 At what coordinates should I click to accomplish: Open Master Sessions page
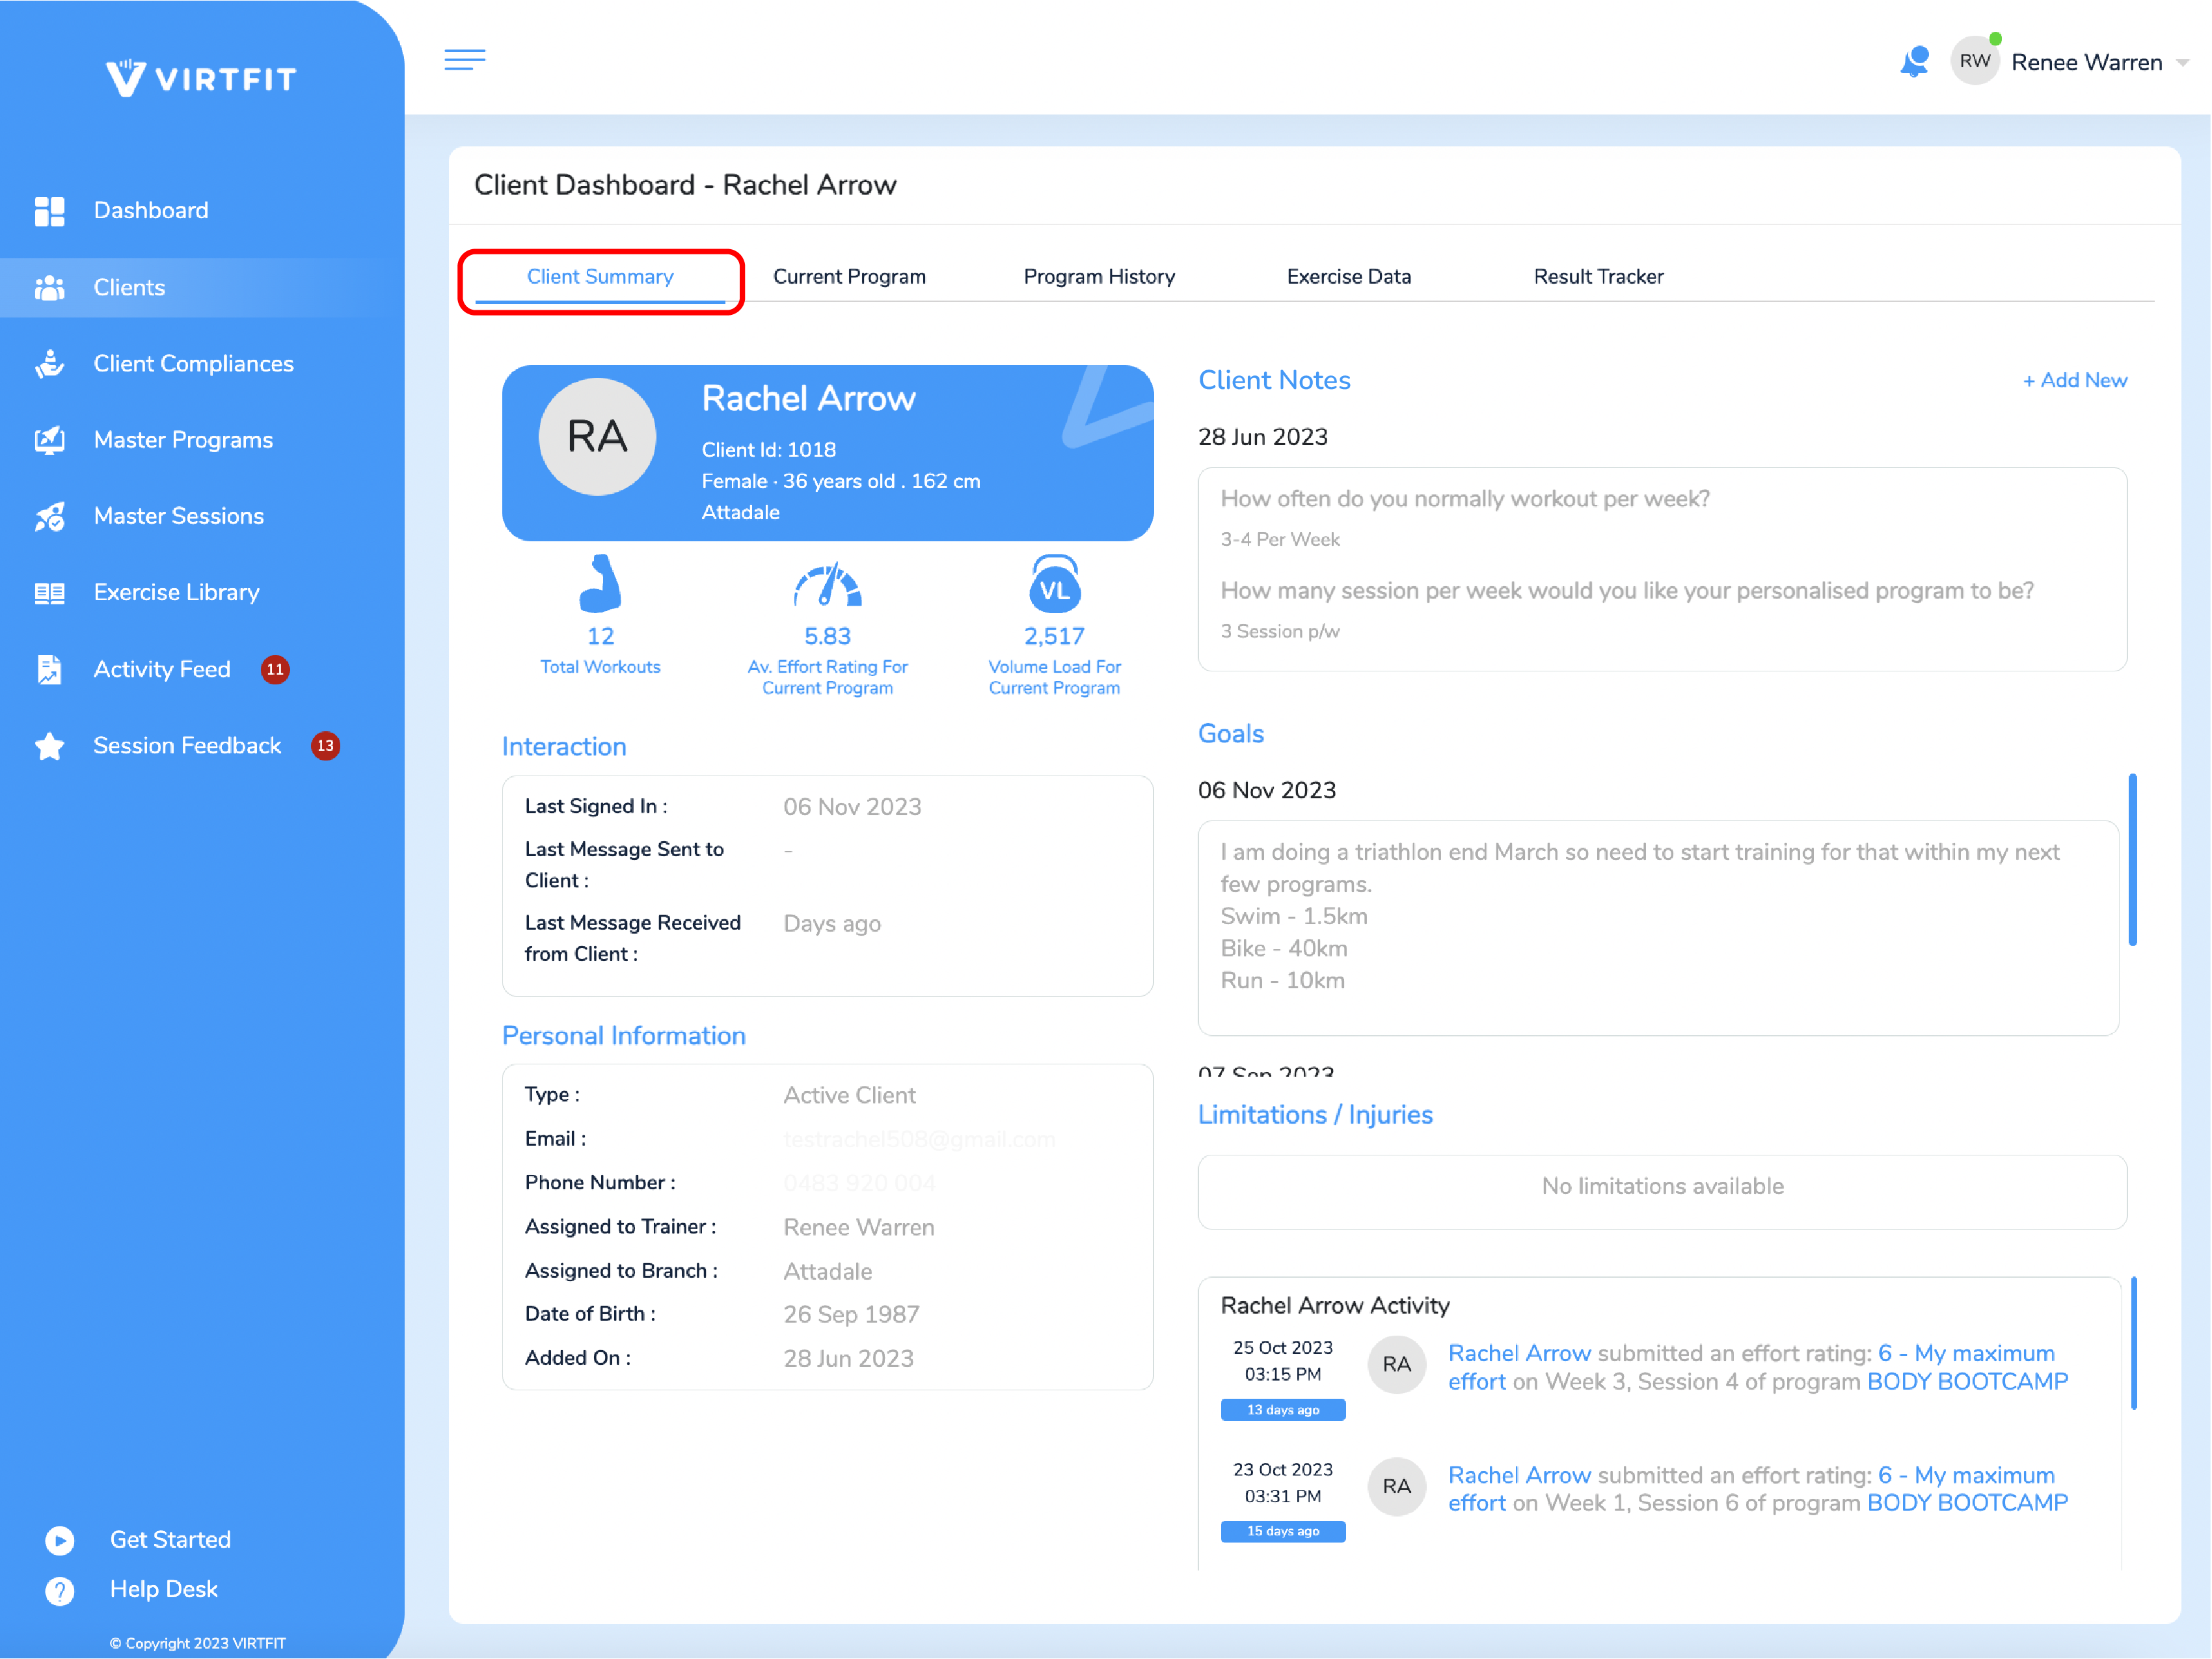[x=179, y=516]
